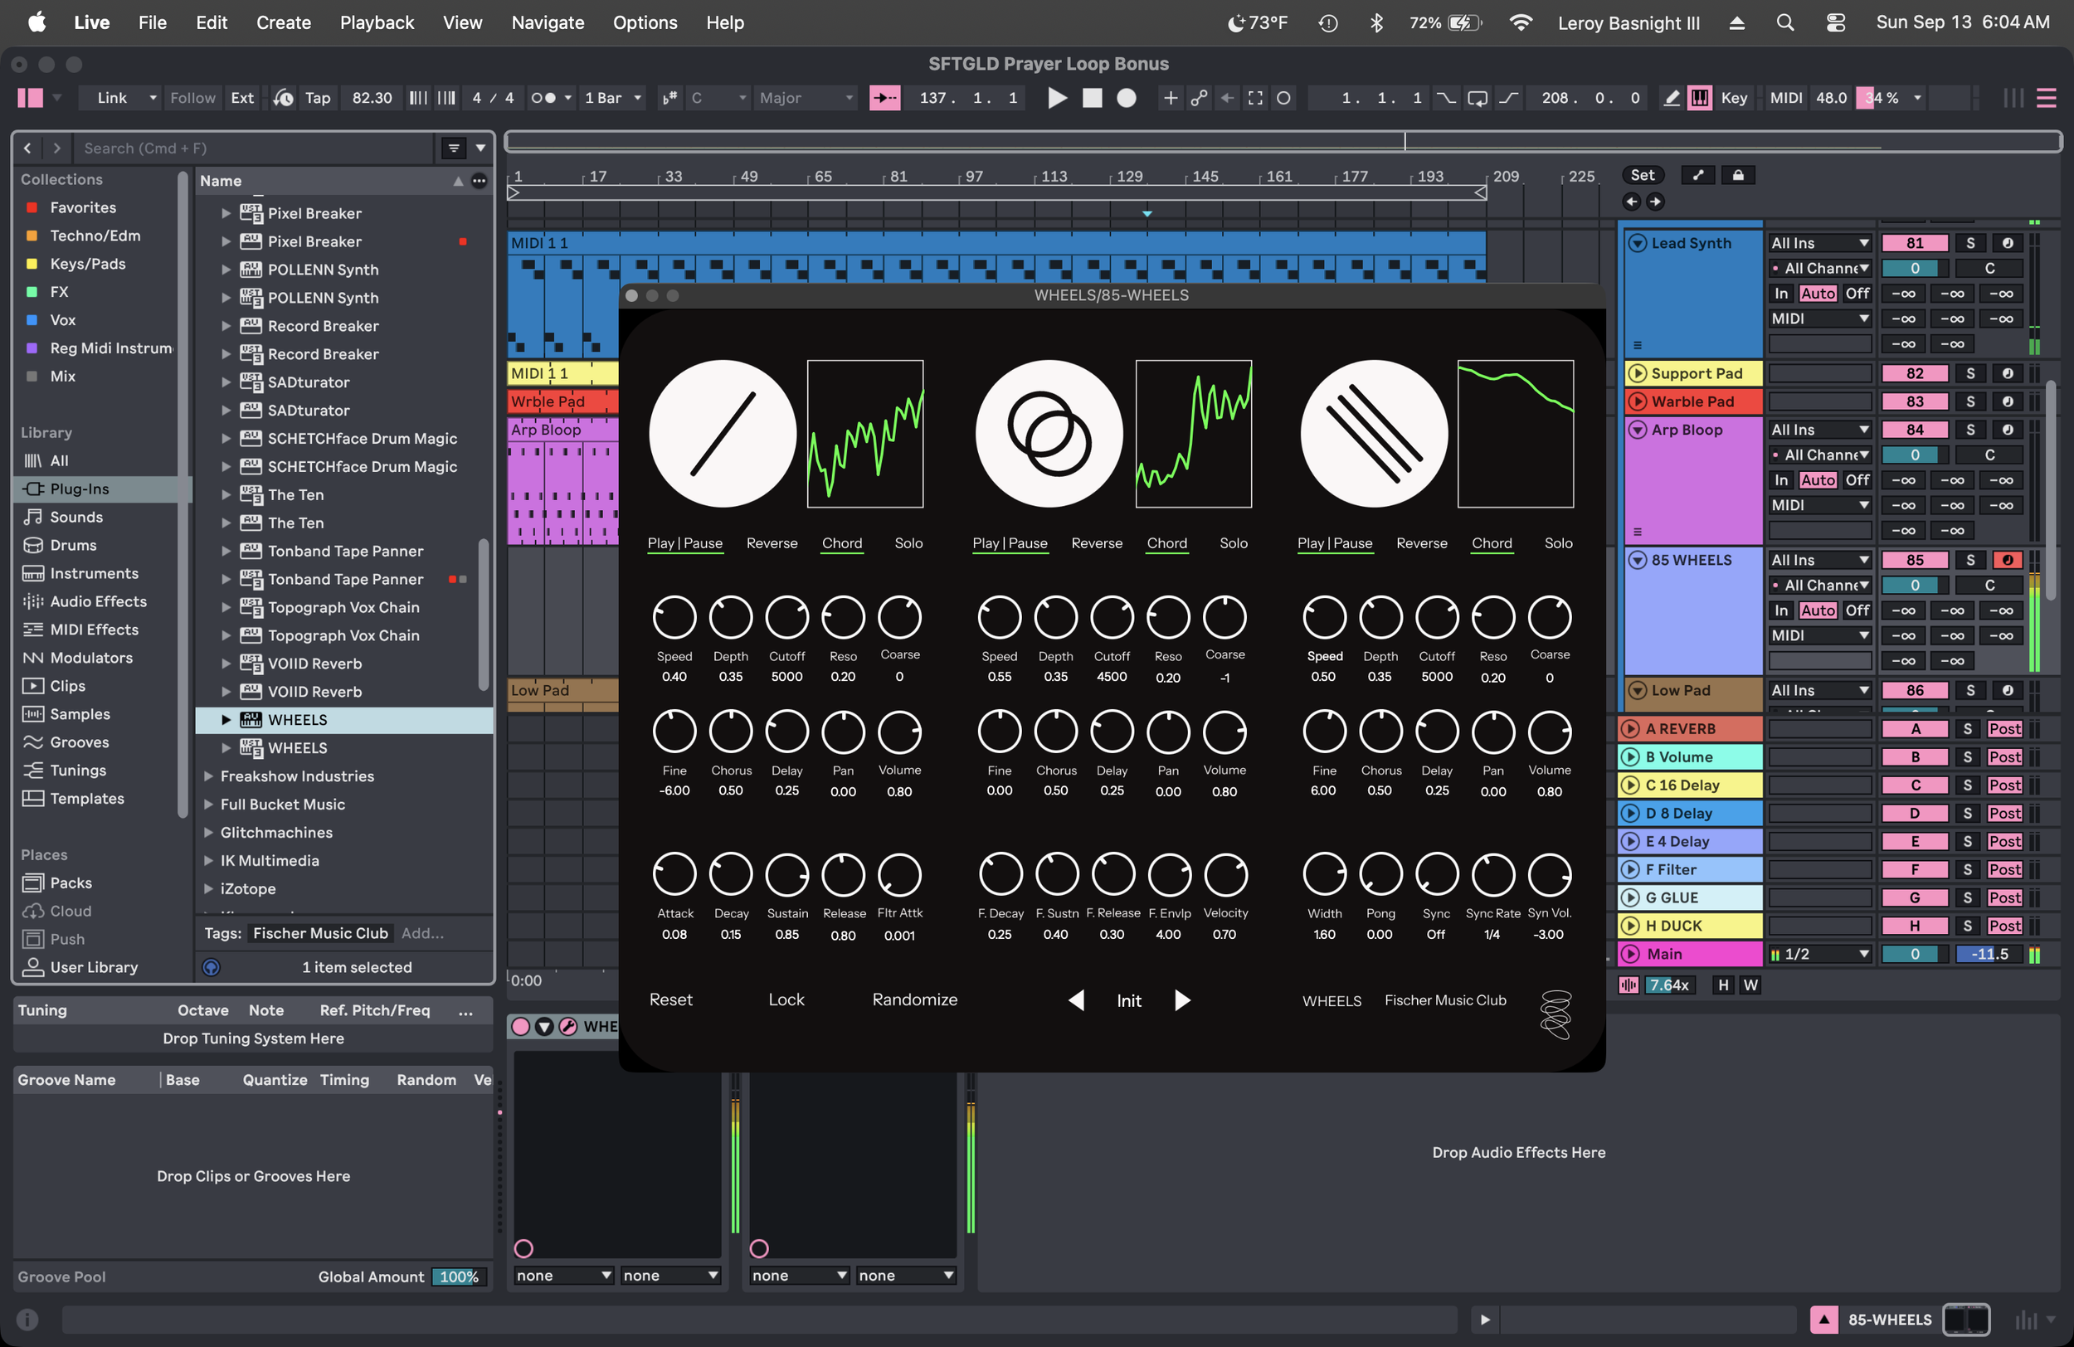Click the MIDI map mode button

(1785, 99)
